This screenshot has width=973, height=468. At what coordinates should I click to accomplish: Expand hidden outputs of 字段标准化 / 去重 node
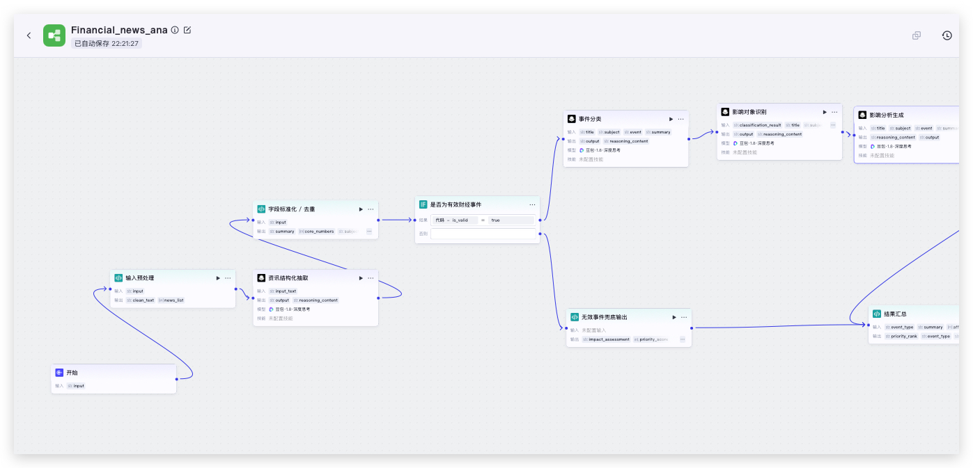click(369, 232)
